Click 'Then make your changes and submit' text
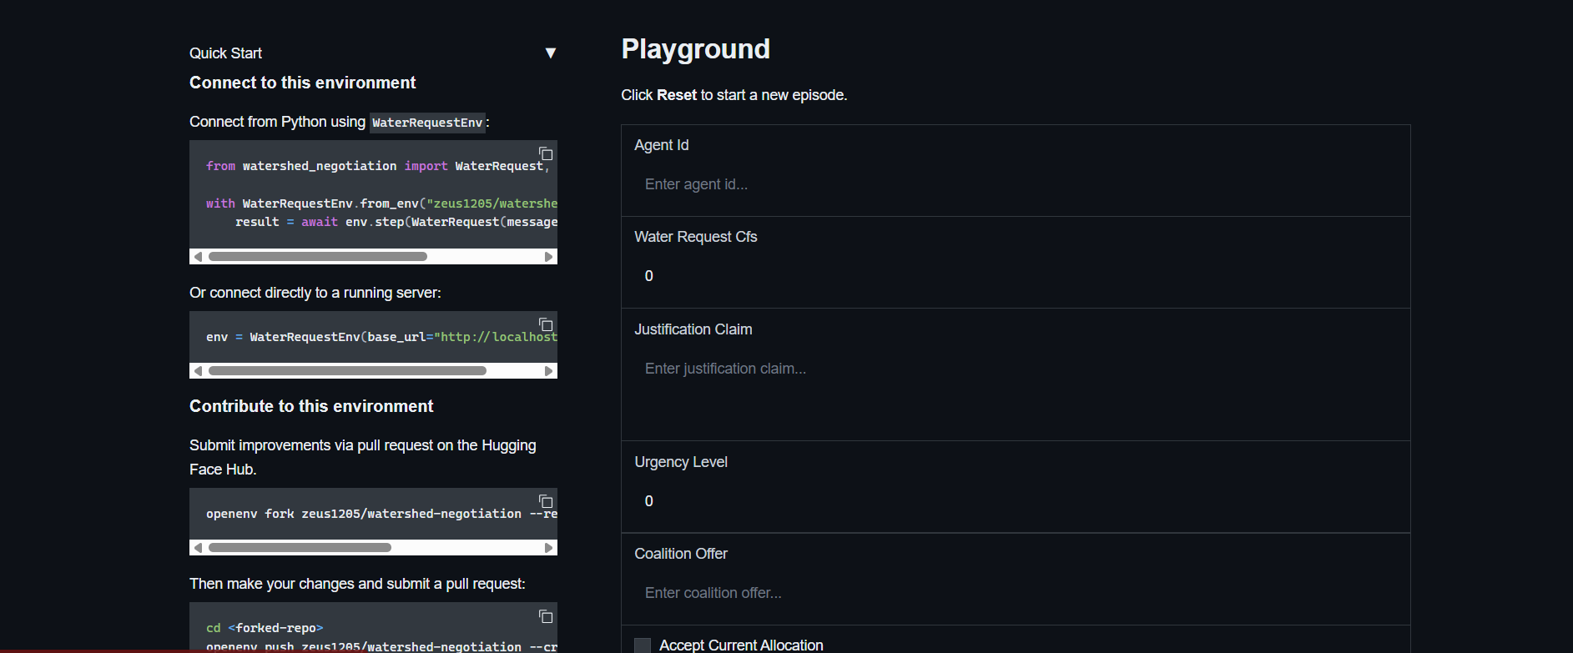1573x653 pixels. pyautogui.click(x=357, y=584)
